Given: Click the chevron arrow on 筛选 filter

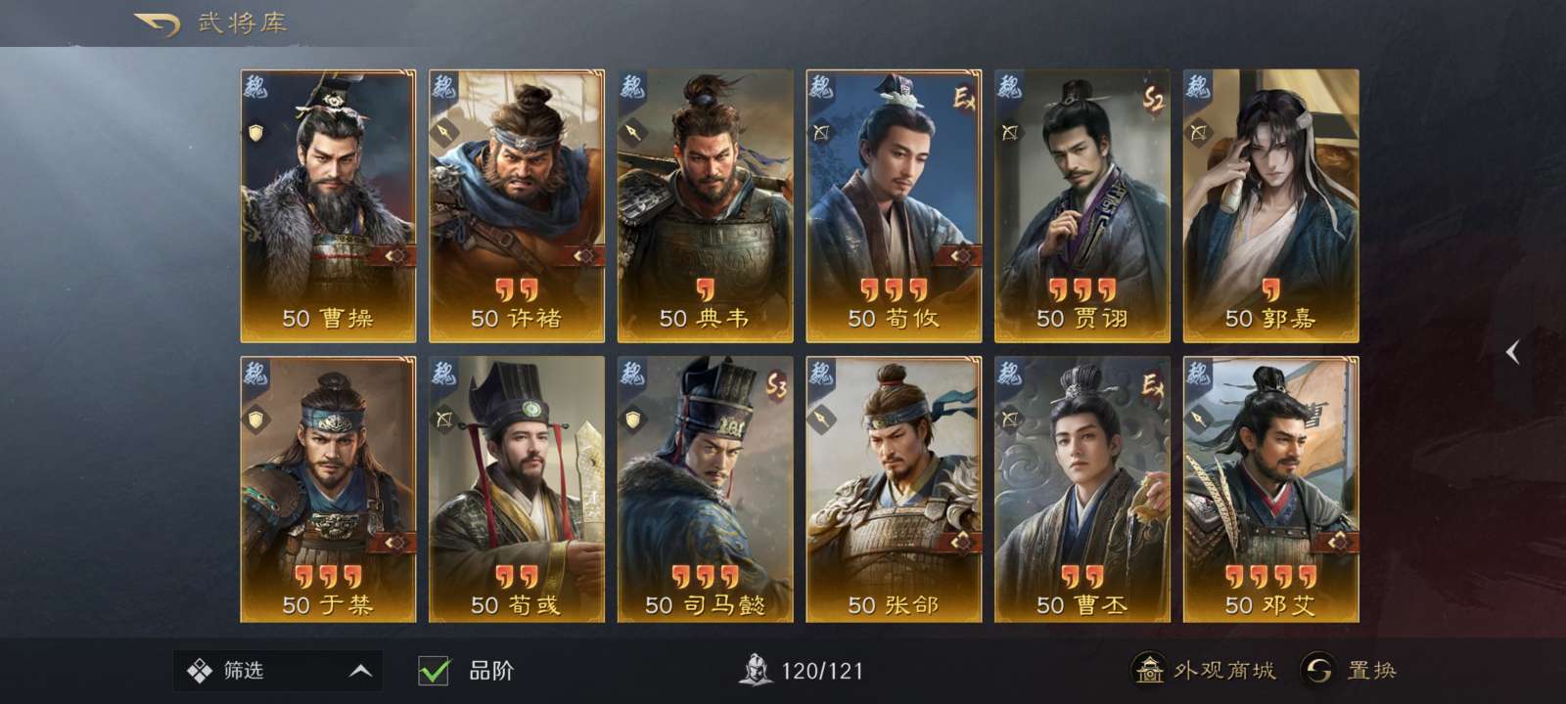Looking at the screenshot, I should tap(360, 671).
